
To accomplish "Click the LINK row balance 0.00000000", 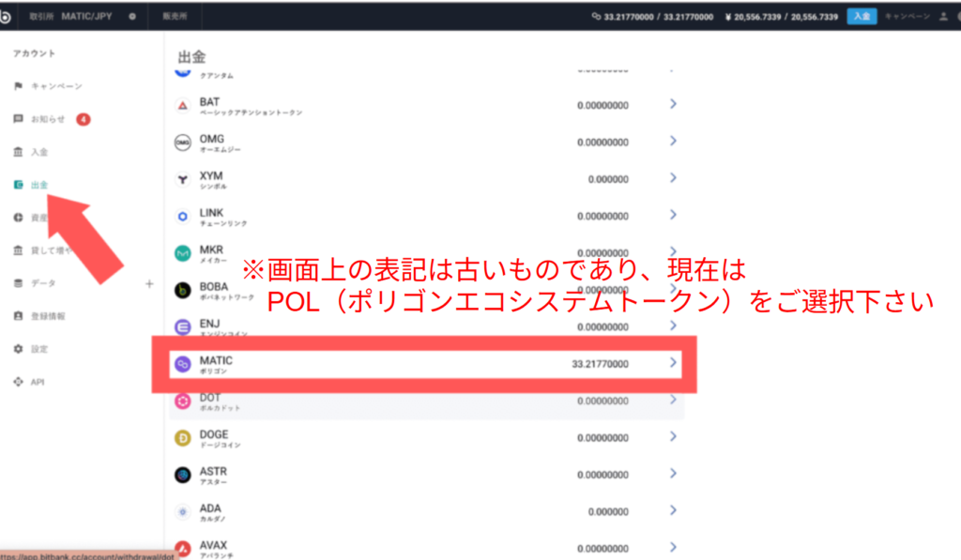I will coord(603,217).
